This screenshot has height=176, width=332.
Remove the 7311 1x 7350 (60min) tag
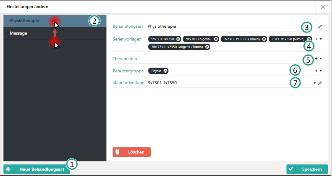coord(309,39)
